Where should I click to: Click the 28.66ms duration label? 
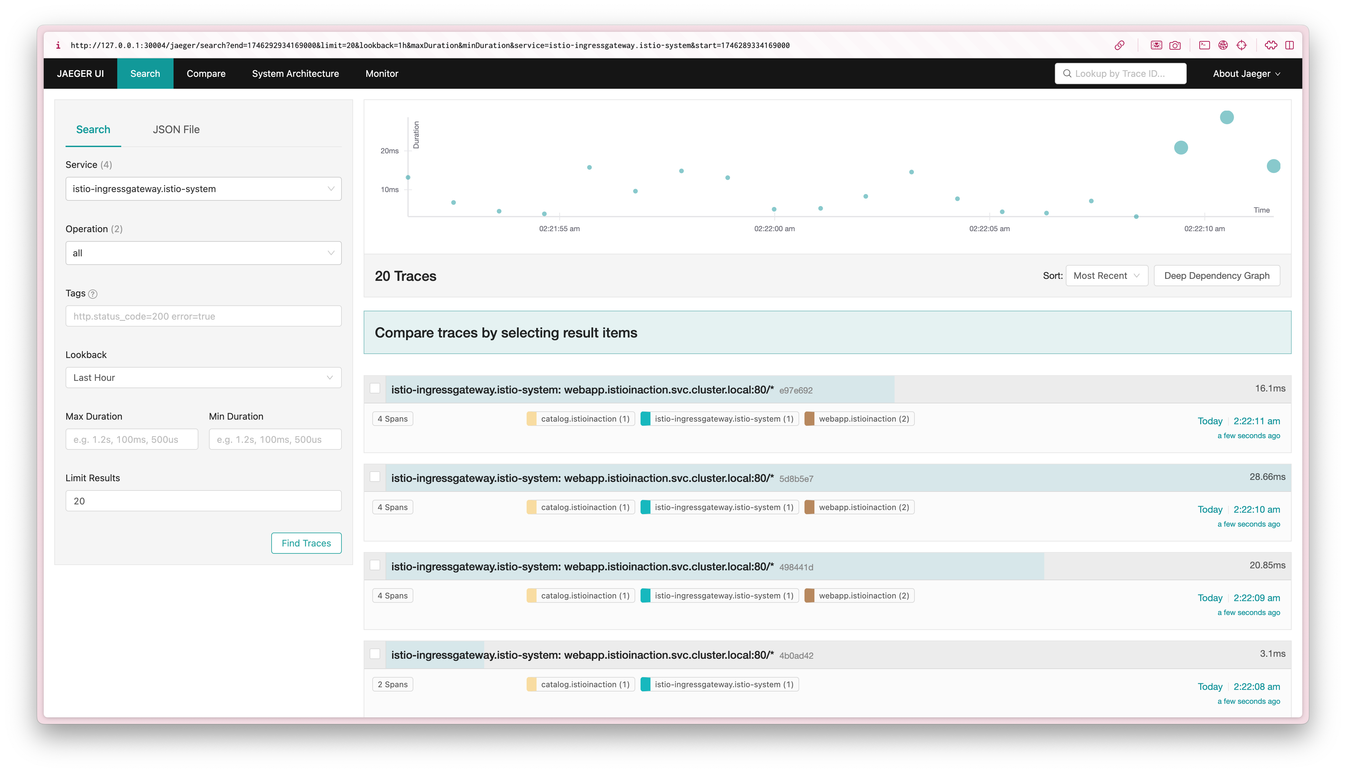click(x=1267, y=476)
